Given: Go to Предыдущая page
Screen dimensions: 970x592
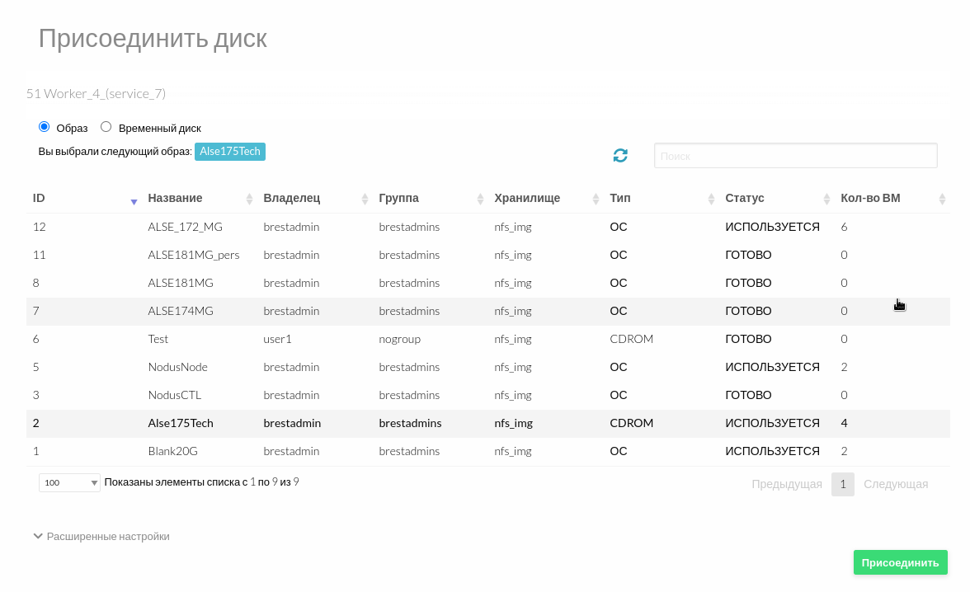Looking at the screenshot, I should click(787, 484).
